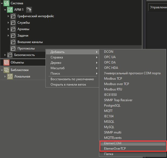The height and width of the screenshot is (158, 167).
Task: Click the Объекты panel icon
Action: tap(6, 62)
